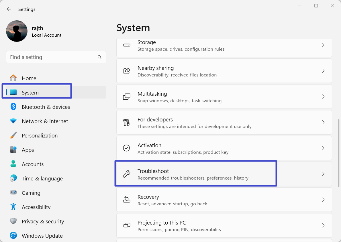Click the Bluetooth & devices icon
Viewport: 341px width, 242px height.
(x=13, y=107)
